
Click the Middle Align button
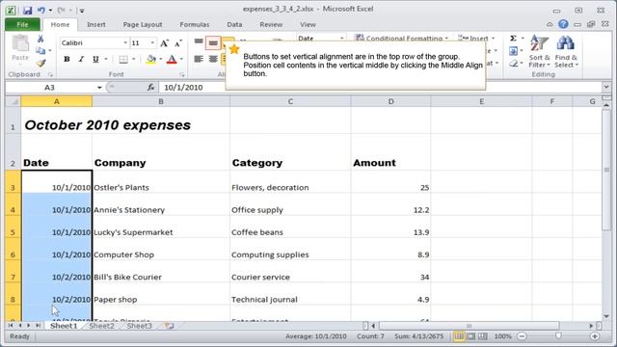click(x=213, y=42)
